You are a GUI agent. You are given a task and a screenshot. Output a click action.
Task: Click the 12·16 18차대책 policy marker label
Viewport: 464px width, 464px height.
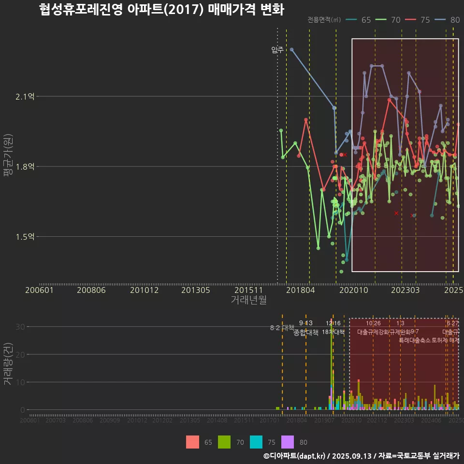pyautogui.click(x=333, y=328)
